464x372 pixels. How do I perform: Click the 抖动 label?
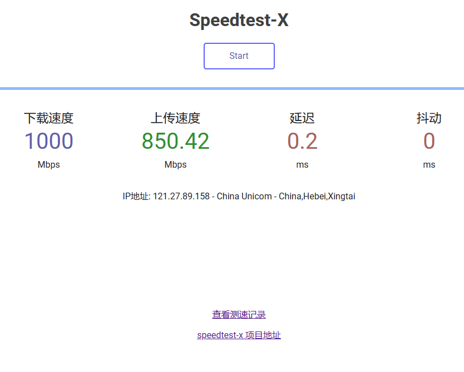point(429,118)
